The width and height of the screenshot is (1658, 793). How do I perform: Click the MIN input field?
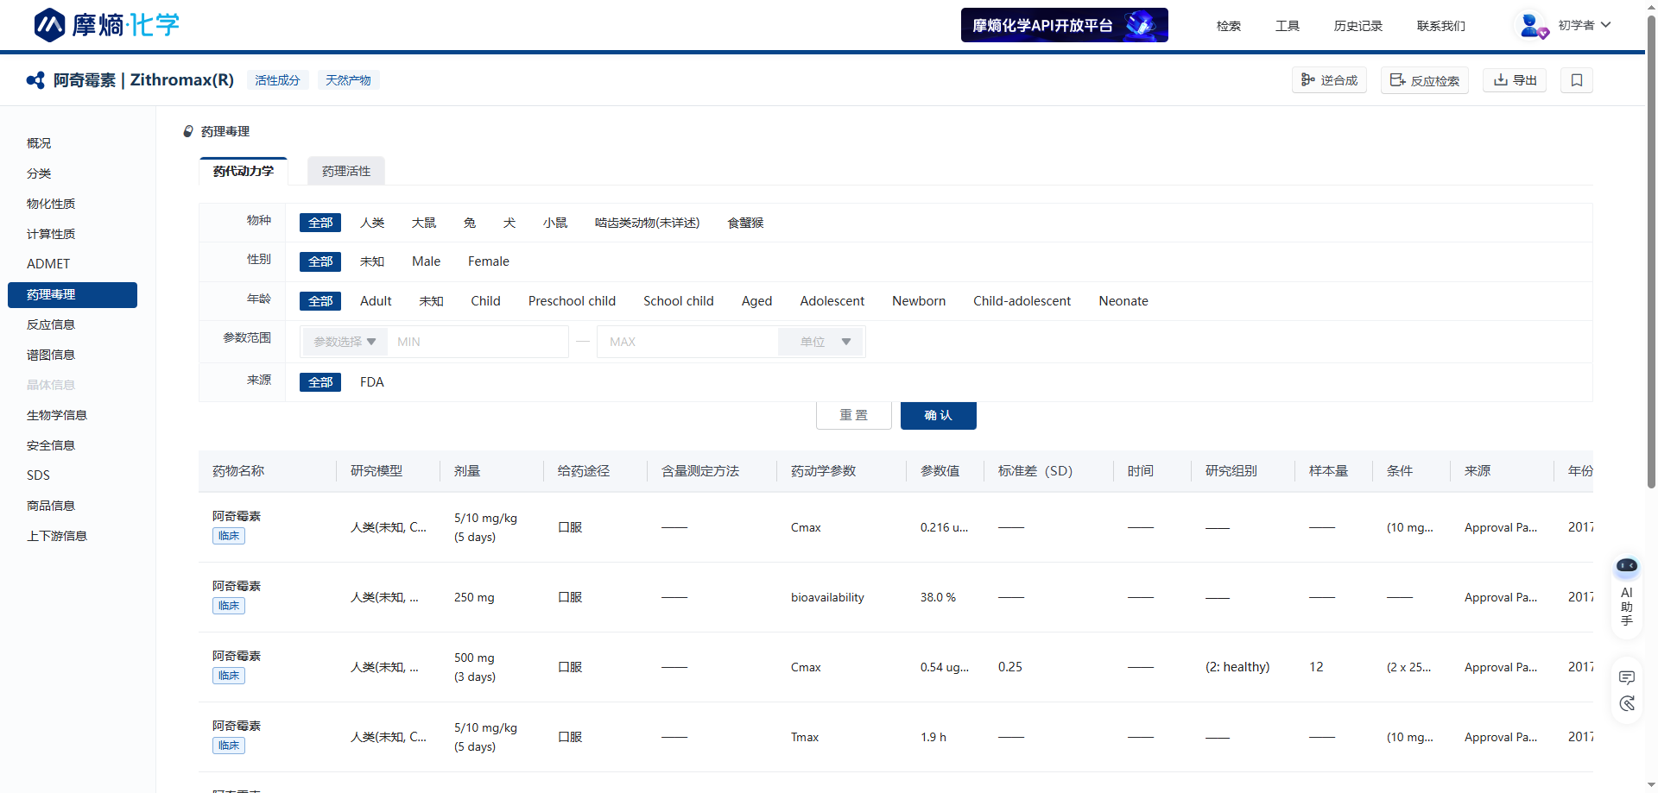[478, 342]
